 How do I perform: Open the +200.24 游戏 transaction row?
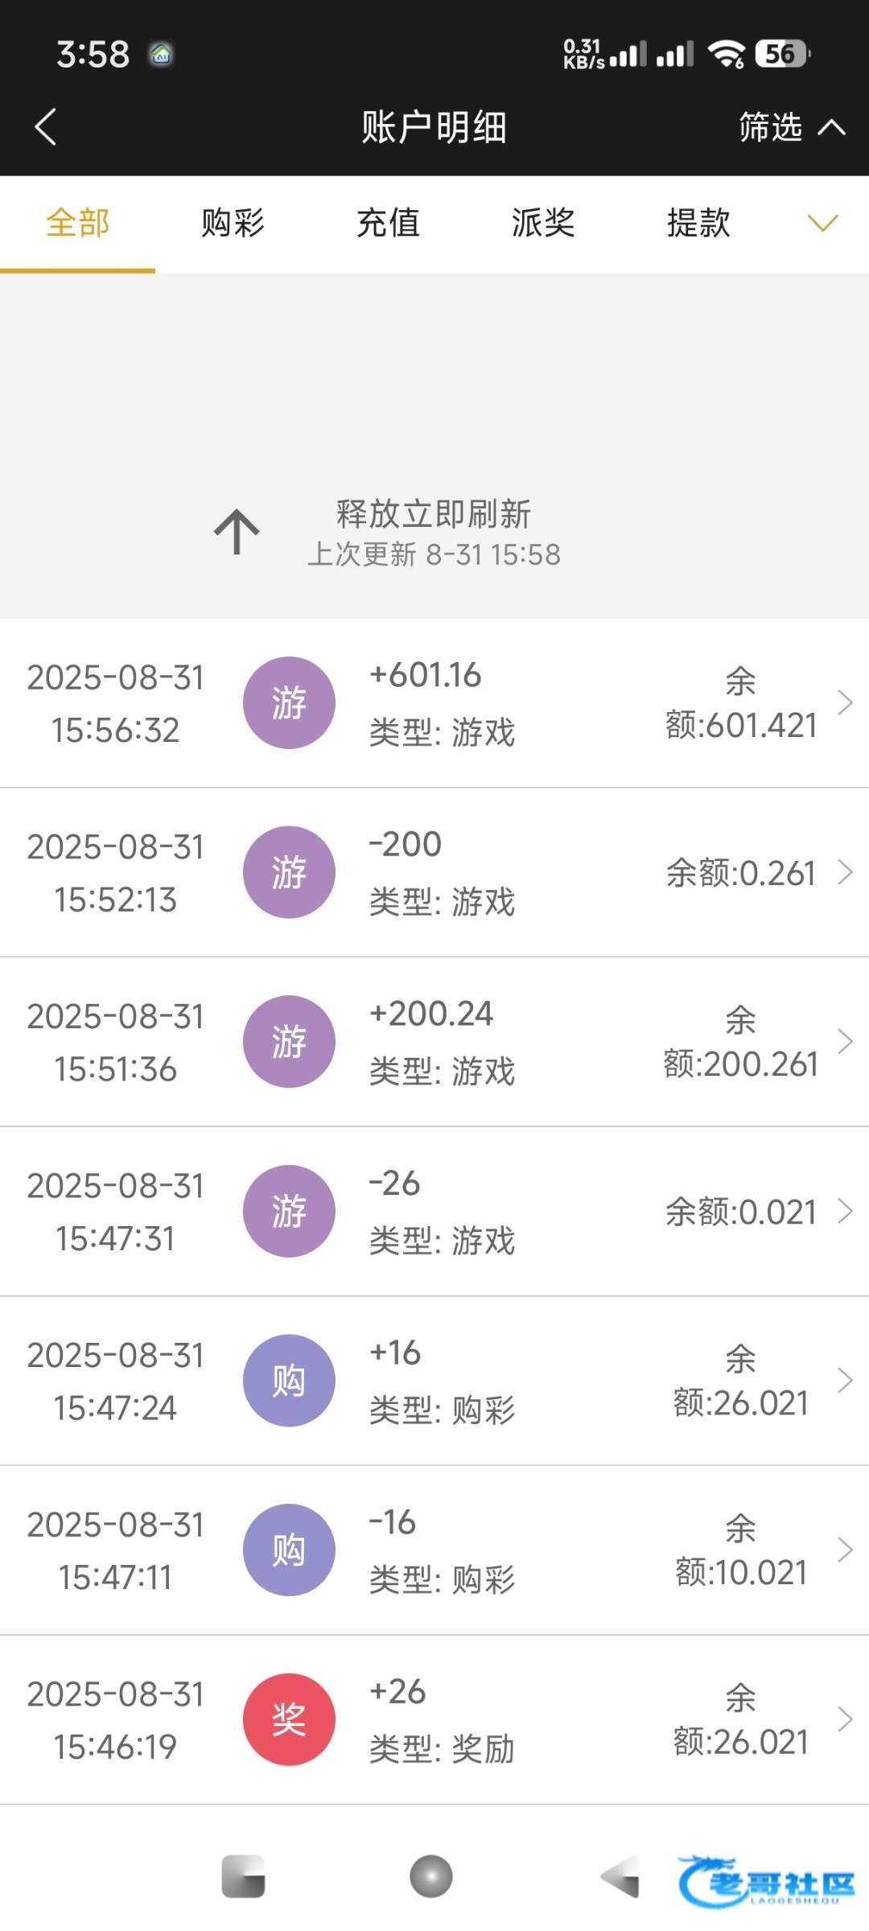click(483, 1042)
